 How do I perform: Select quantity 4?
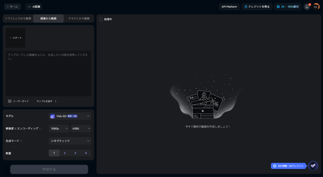pos(86,153)
